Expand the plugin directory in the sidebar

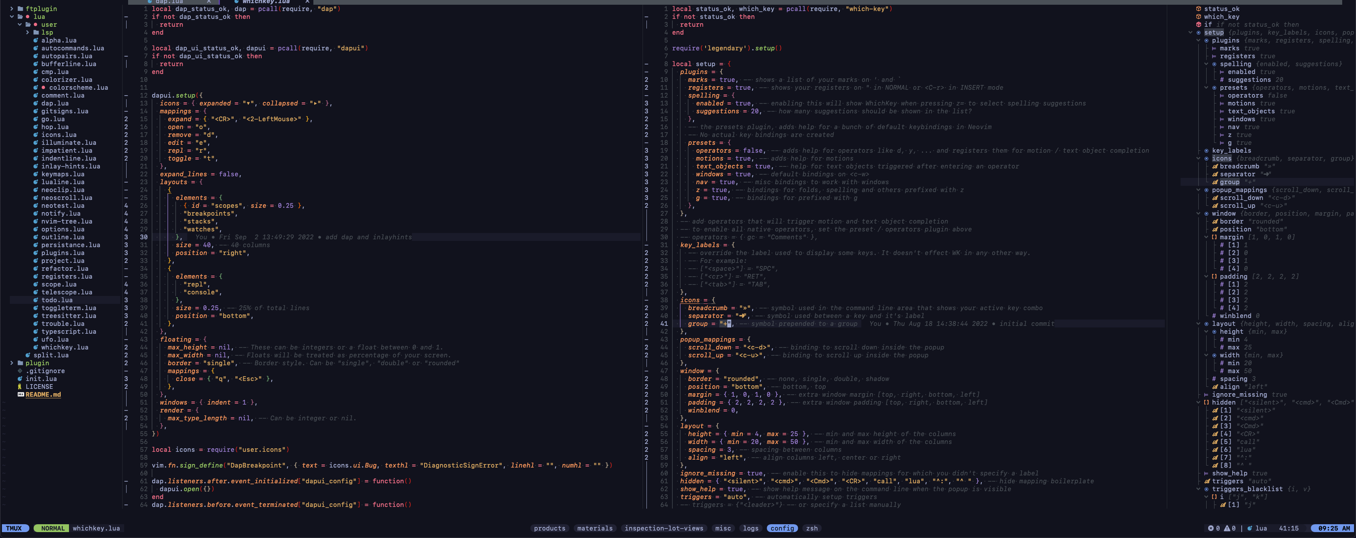click(11, 363)
